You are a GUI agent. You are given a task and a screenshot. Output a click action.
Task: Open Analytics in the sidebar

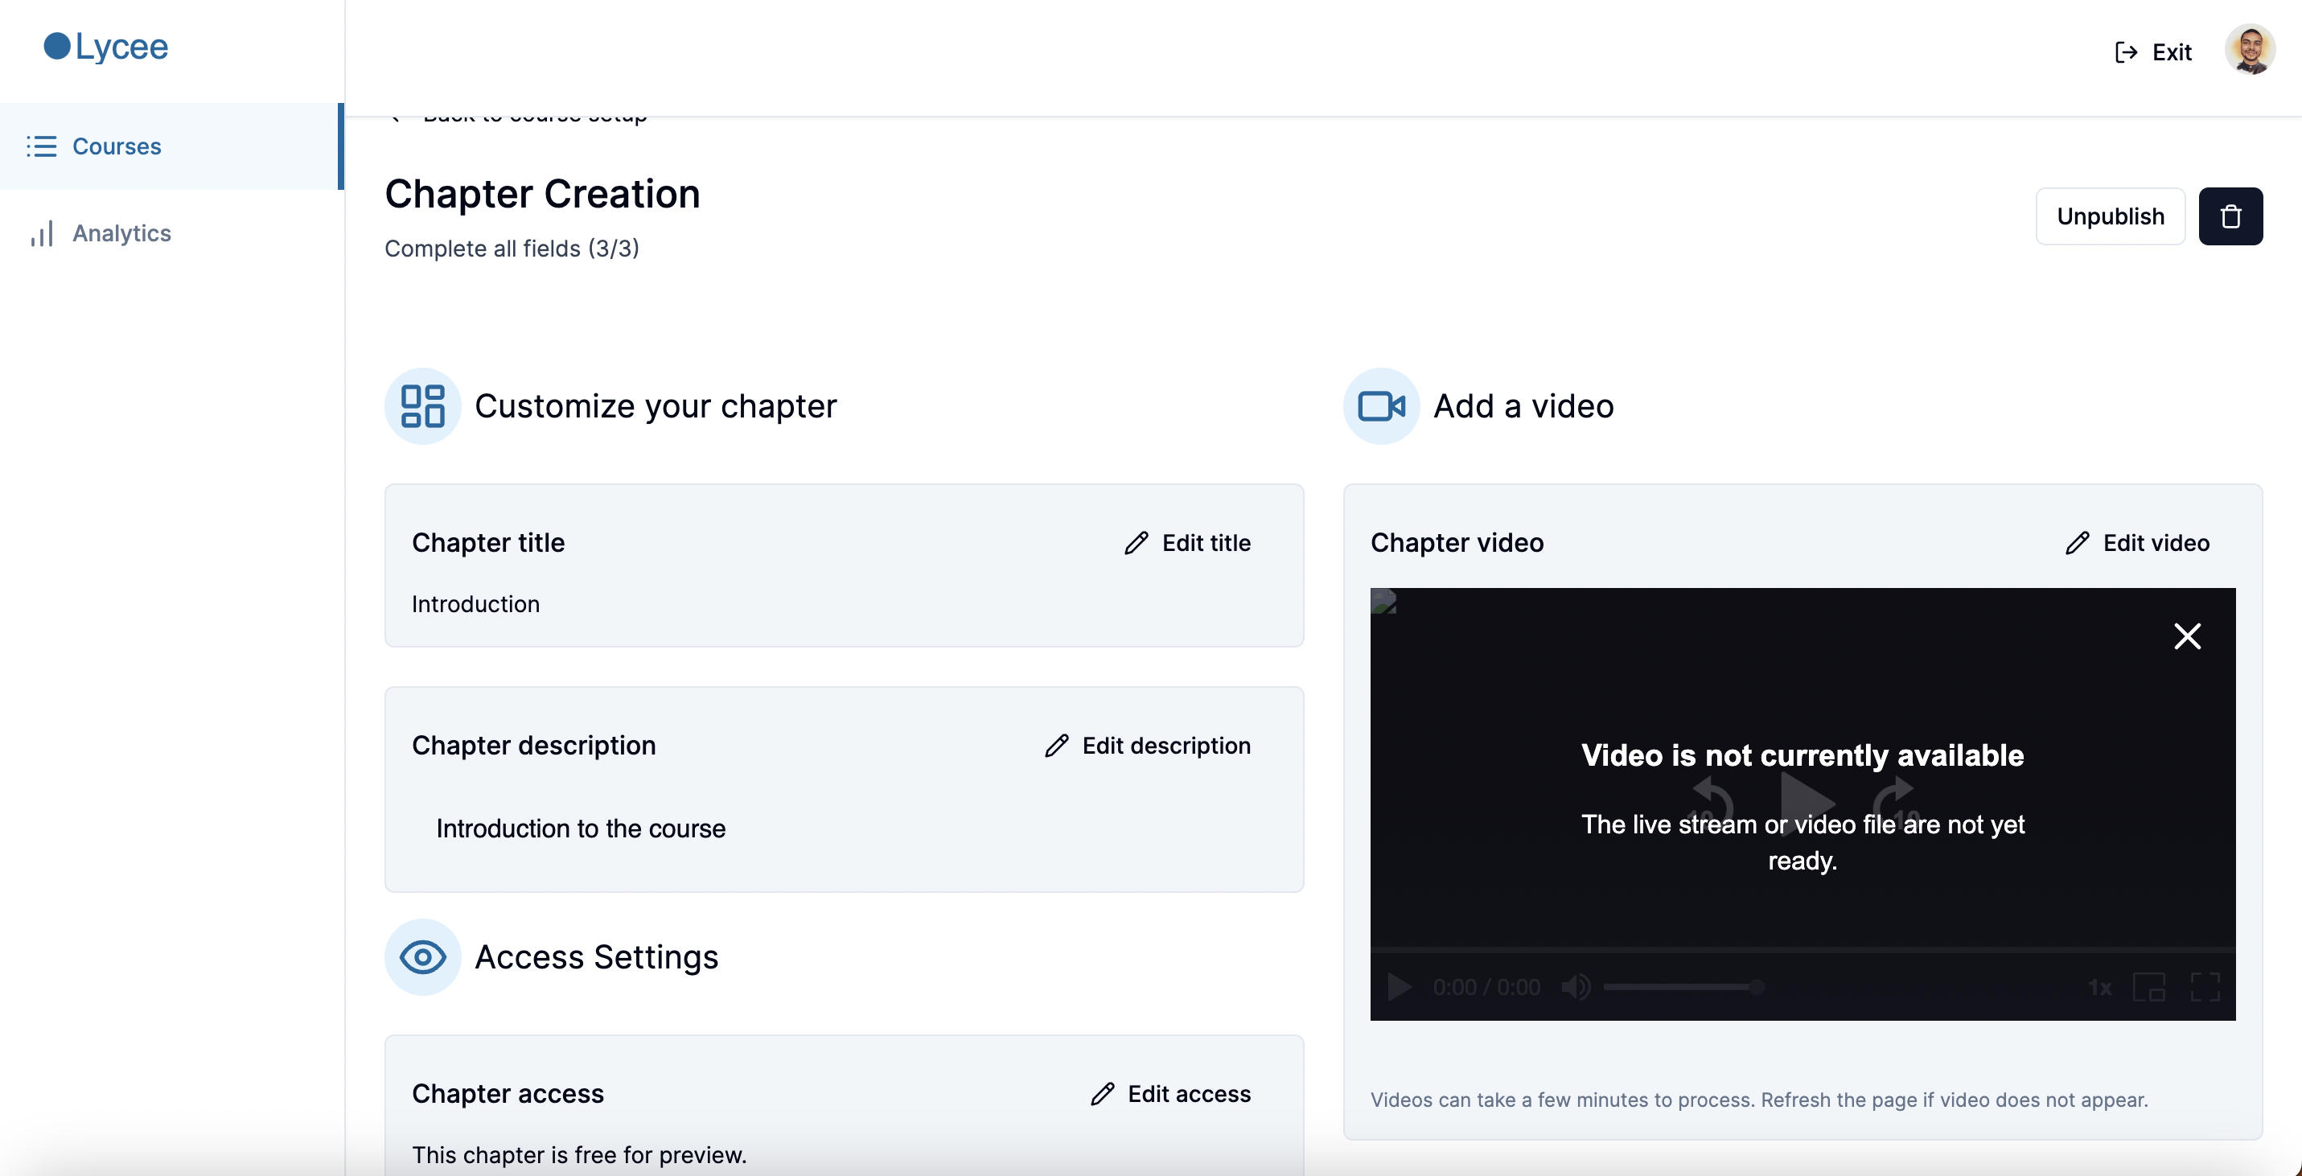pyautogui.click(x=121, y=233)
